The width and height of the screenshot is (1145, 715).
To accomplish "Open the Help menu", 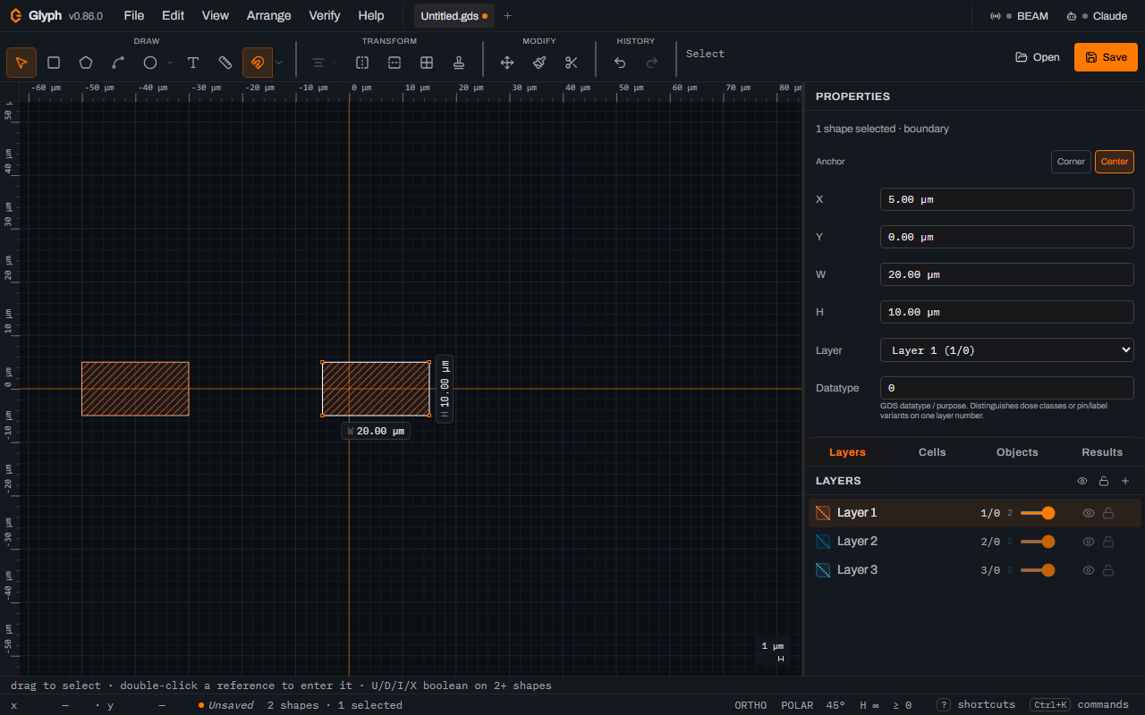I will pos(371,15).
